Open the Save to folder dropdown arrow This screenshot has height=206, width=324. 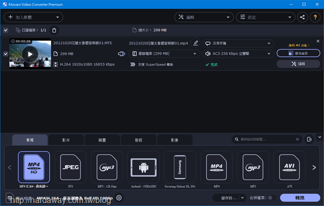point(242,198)
